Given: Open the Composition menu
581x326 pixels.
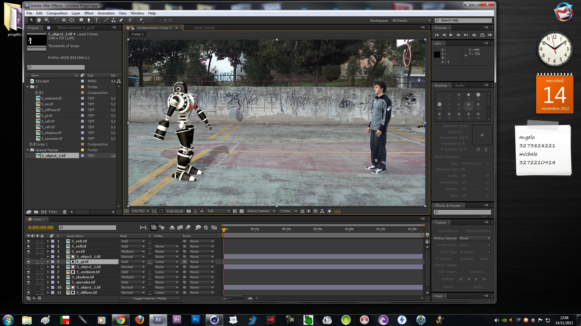Looking at the screenshot, I should 57,13.
